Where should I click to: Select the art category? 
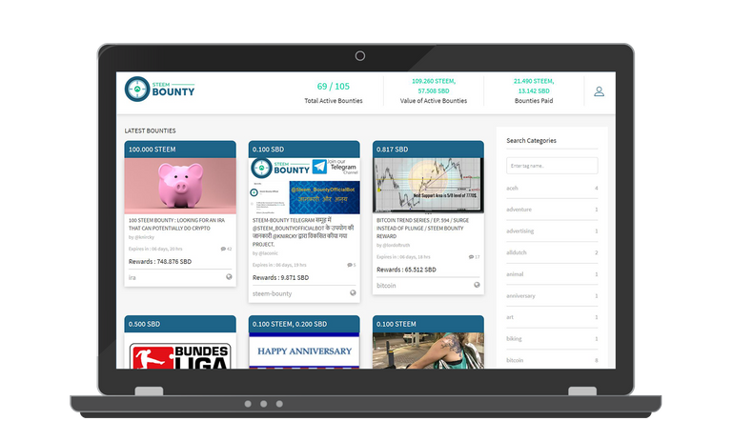click(x=552, y=317)
